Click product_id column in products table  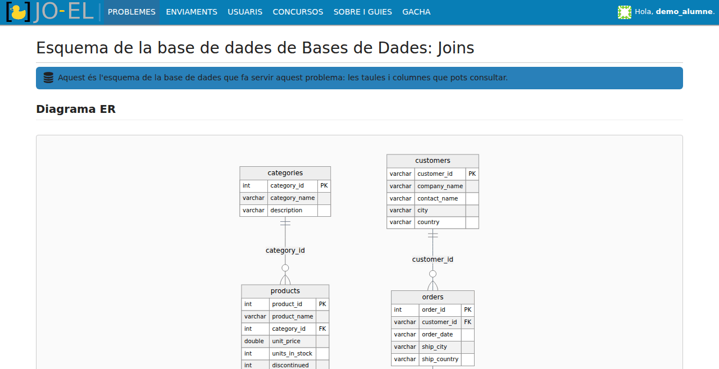click(293, 304)
